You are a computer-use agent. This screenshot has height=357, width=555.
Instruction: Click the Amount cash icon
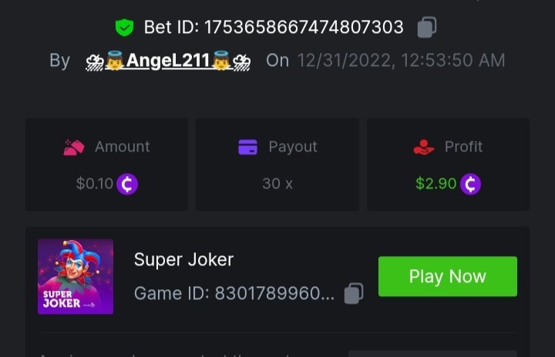coord(74,147)
